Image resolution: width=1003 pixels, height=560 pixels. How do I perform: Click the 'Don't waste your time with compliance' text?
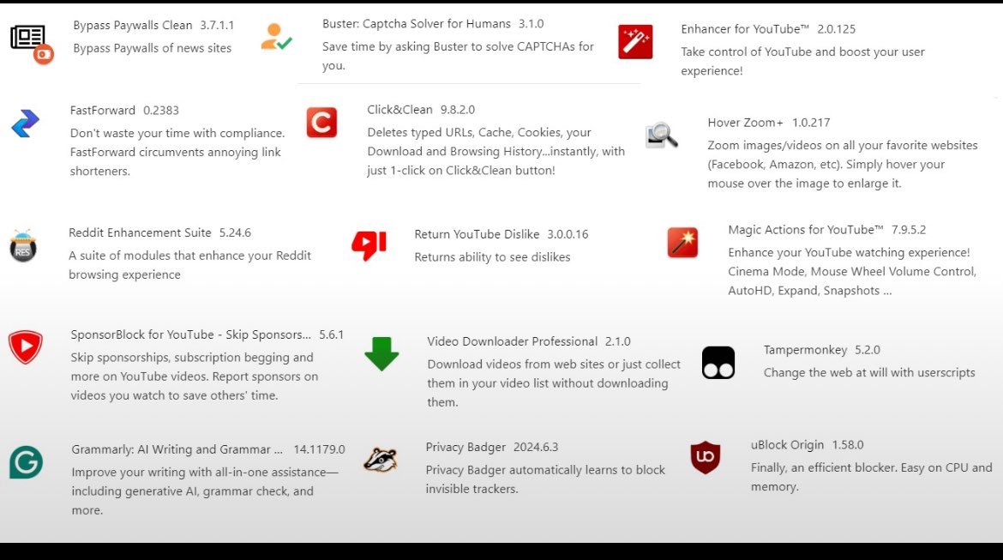[177, 153]
